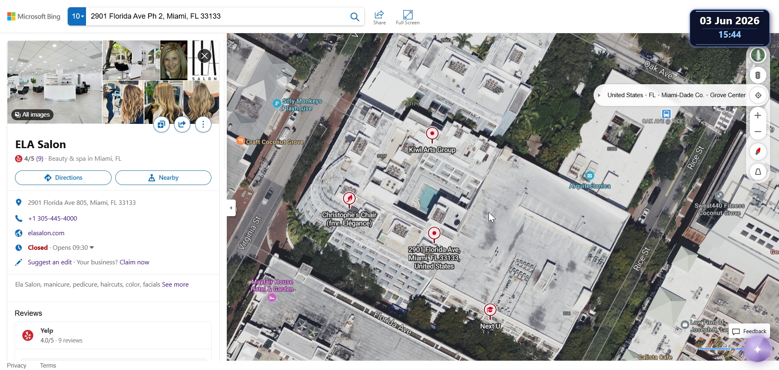Click the Next U education pin
779x370 pixels.
click(x=490, y=311)
